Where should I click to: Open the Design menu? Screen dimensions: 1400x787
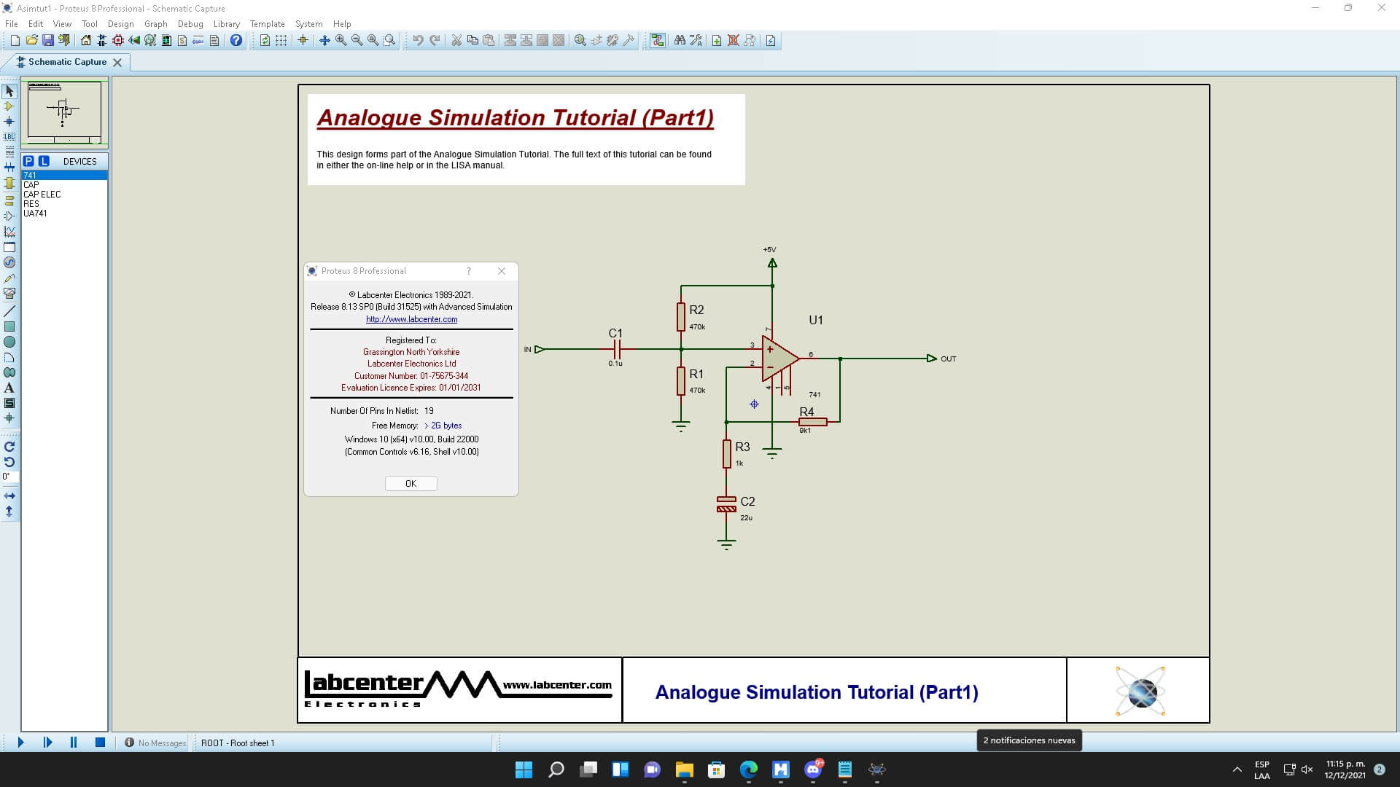tap(120, 23)
